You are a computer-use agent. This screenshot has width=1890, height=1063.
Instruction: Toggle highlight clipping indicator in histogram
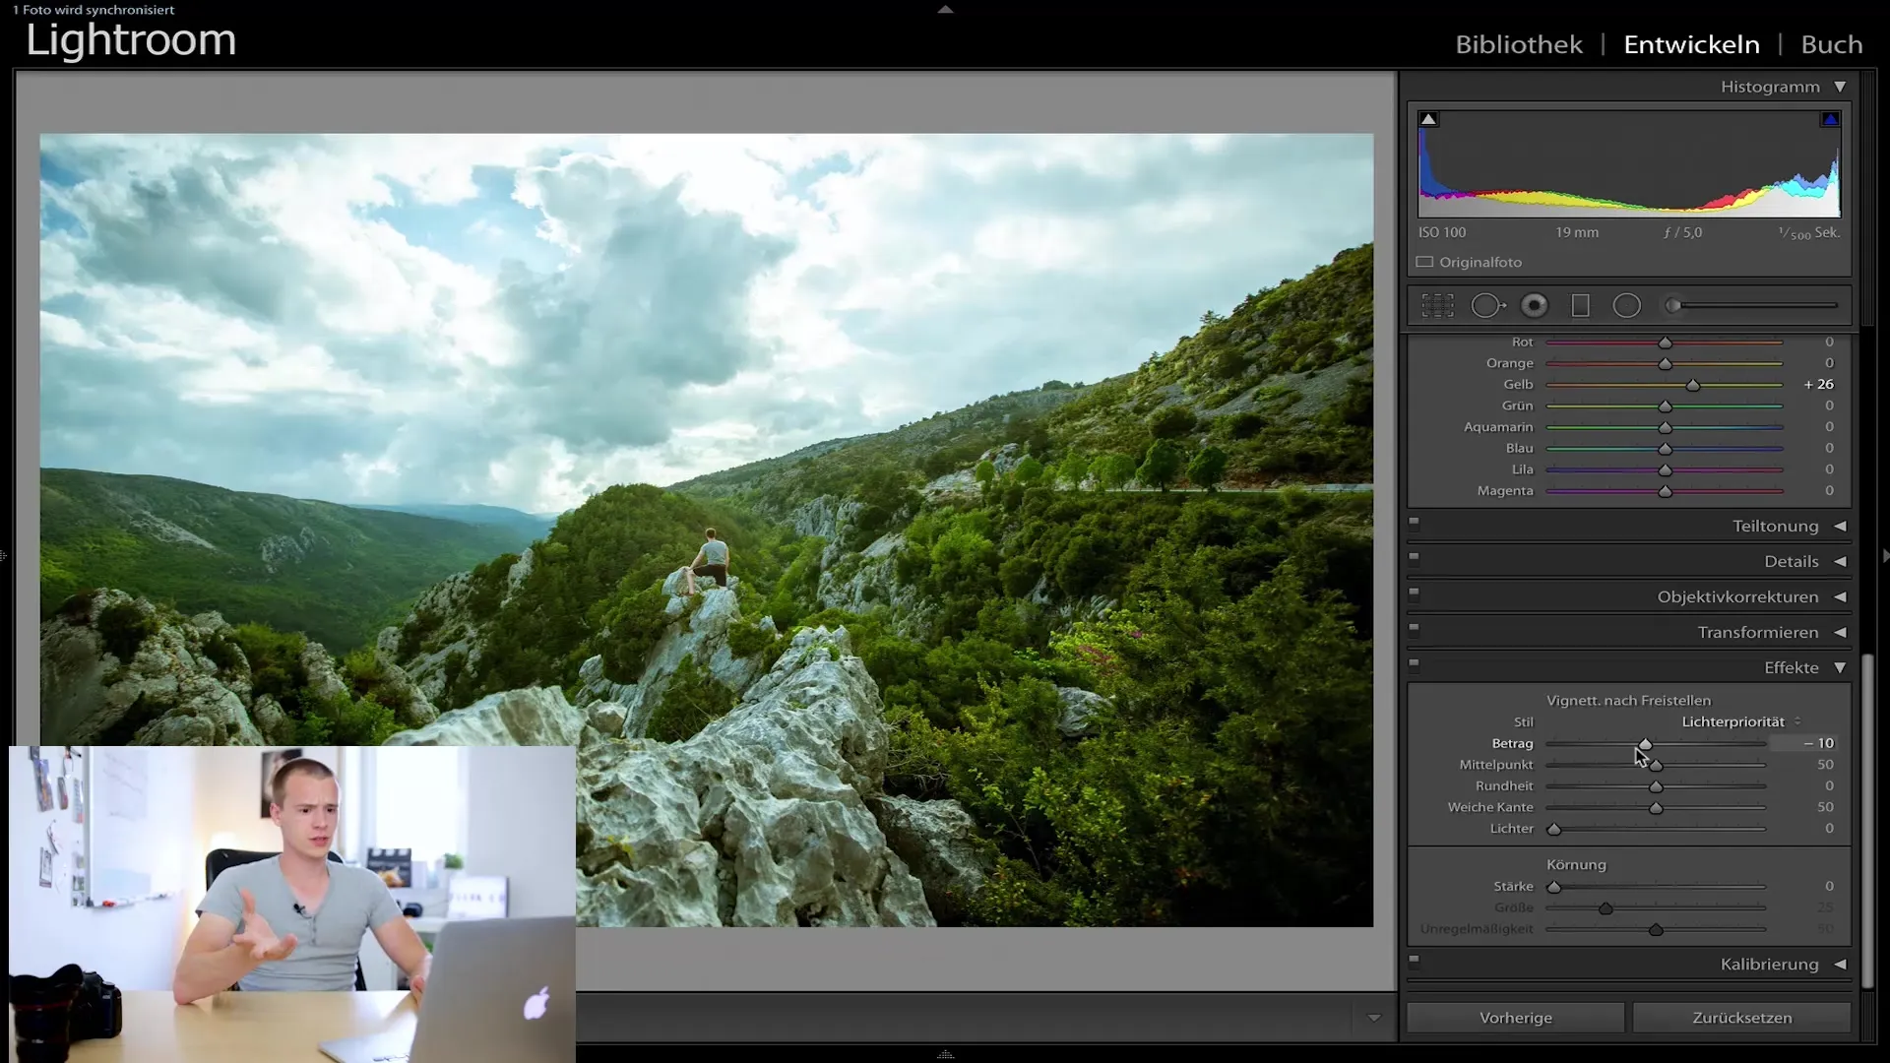point(1830,119)
